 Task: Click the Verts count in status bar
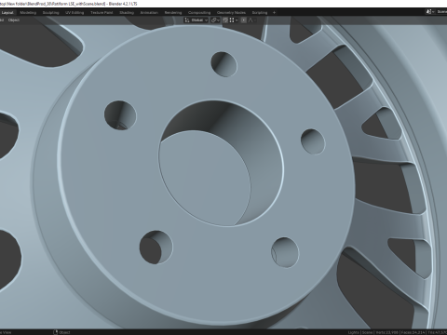click(387, 332)
